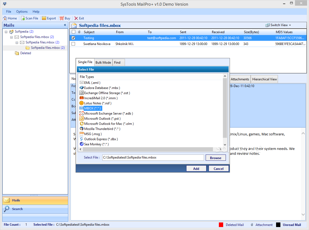Click the red Deleted Mail color swatch
The height and width of the screenshot is (230, 309).
221,225
